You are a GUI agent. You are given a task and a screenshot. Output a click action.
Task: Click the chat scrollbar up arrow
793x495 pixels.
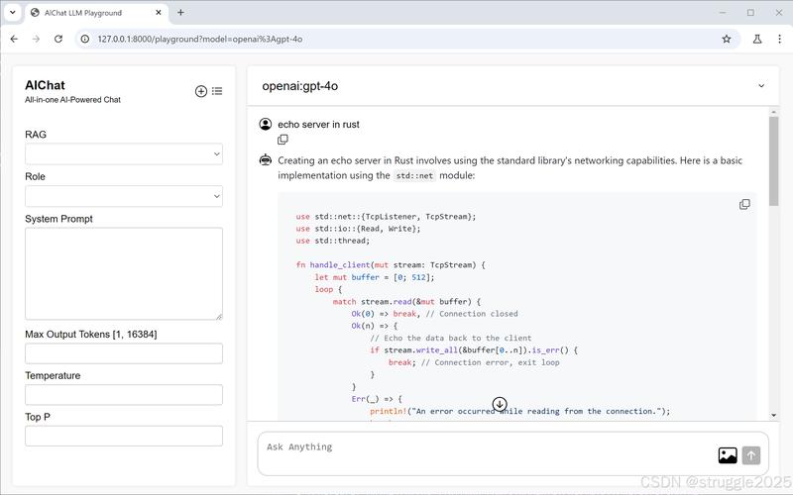coord(774,112)
